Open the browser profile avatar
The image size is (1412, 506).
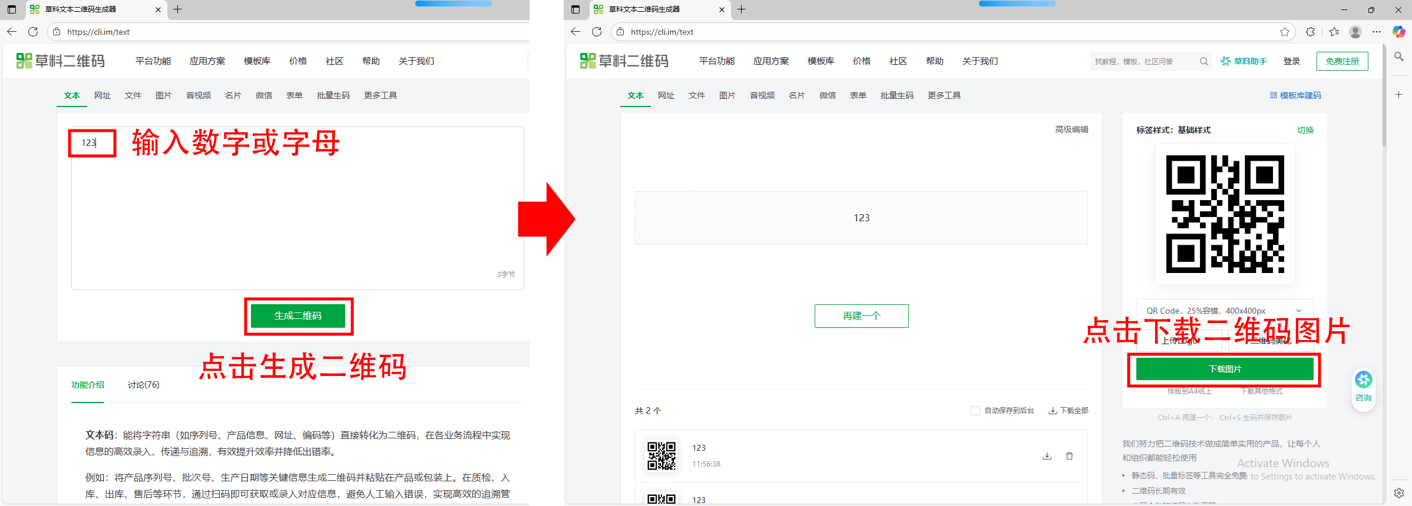coord(1355,32)
